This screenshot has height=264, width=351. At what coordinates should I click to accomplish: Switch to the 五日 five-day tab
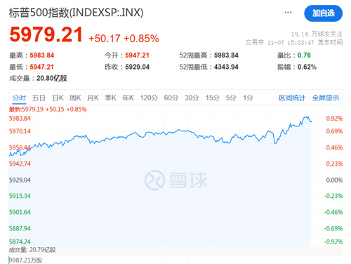tap(39, 98)
